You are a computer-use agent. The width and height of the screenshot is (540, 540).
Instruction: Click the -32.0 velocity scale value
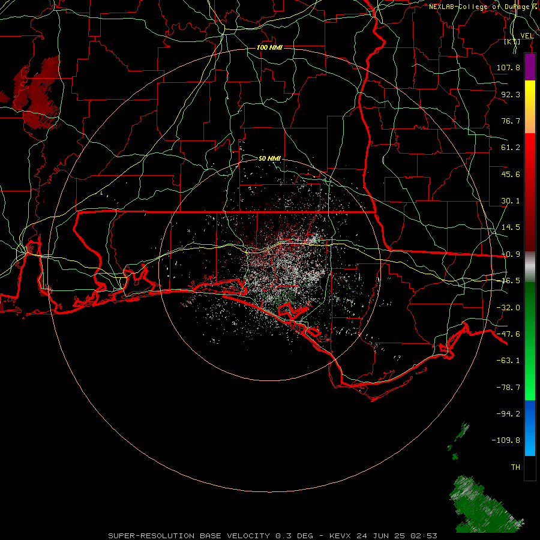pyautogui.click(x=508, y=308)
